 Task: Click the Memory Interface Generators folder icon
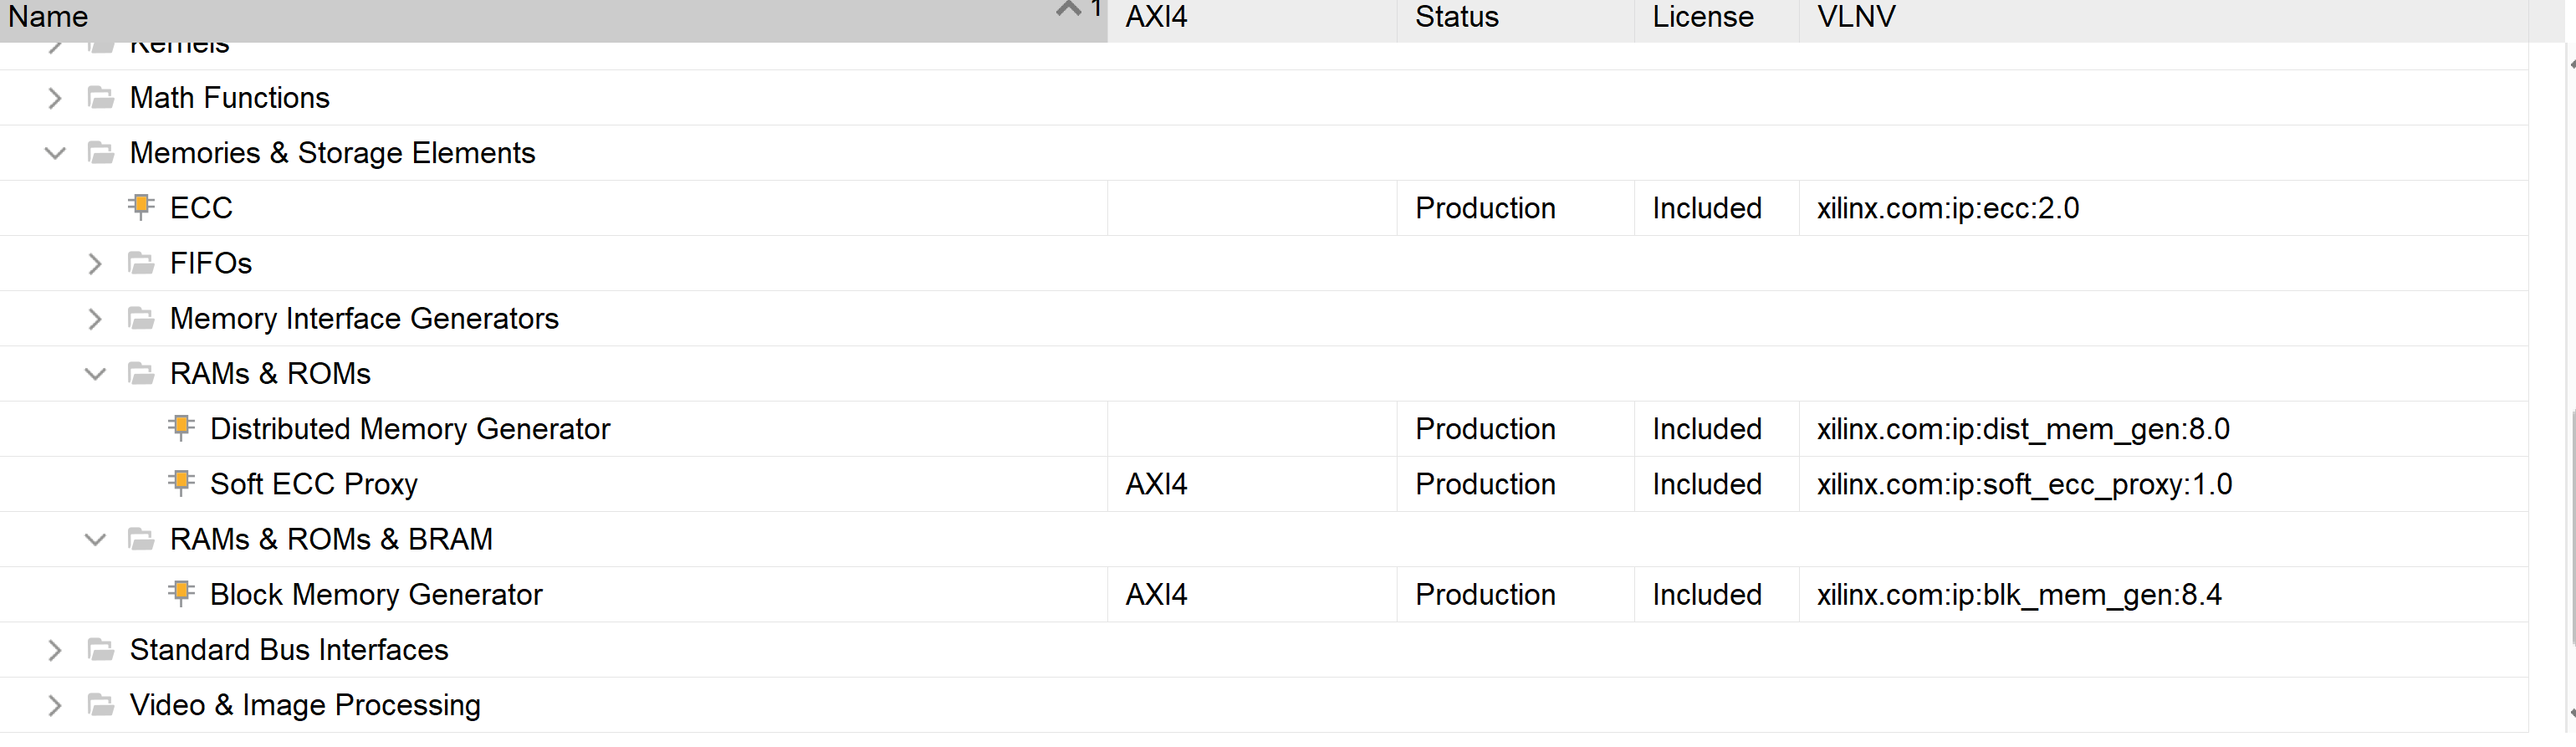click(141, 319)
